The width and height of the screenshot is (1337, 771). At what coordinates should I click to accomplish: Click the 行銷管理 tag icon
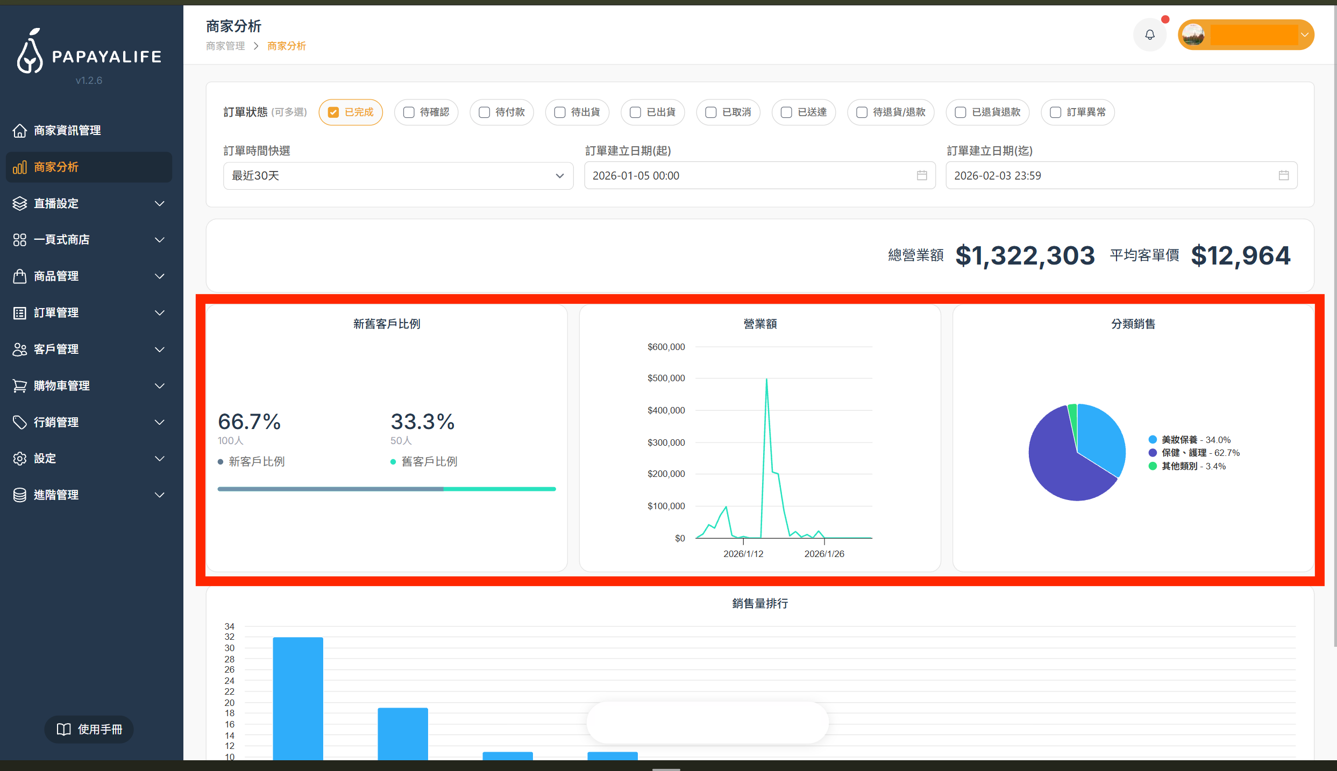click(x=20, y=422)
